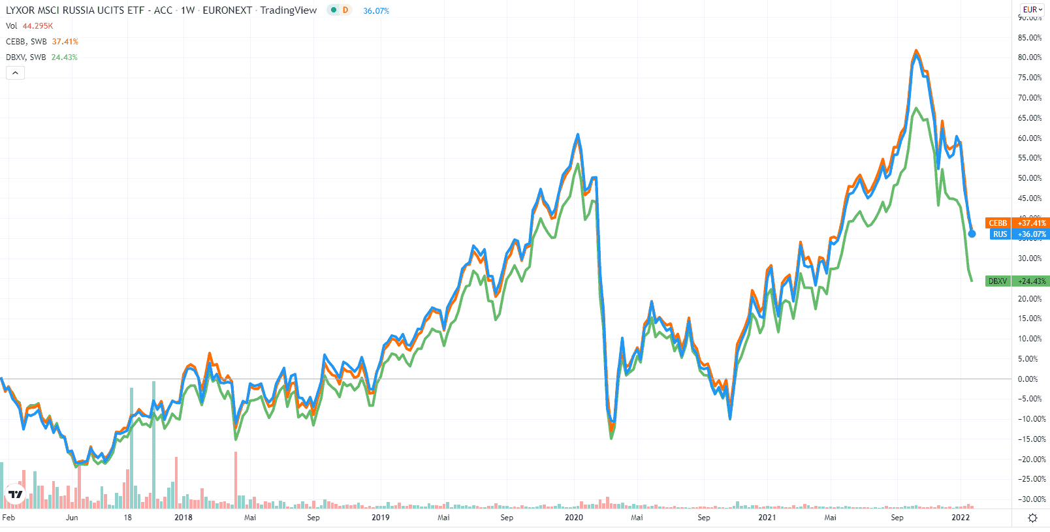
Task: Click the EURONEXT exchange label
Action: tap(227, 10)
